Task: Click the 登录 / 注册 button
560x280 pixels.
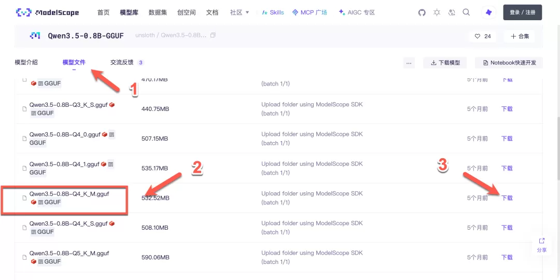Action: coord(523,12)
